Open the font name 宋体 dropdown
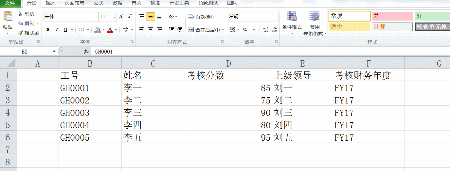450x171 pixels. (x=96, y=17)
